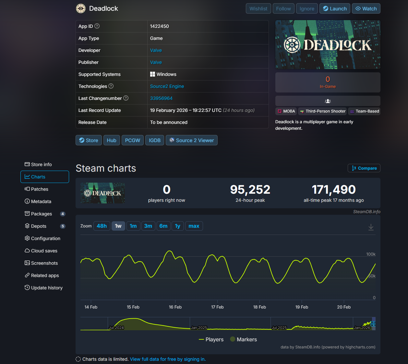Set chart zoom to 48h
Screen dimensions: 408x364
[x=102, y=226]
